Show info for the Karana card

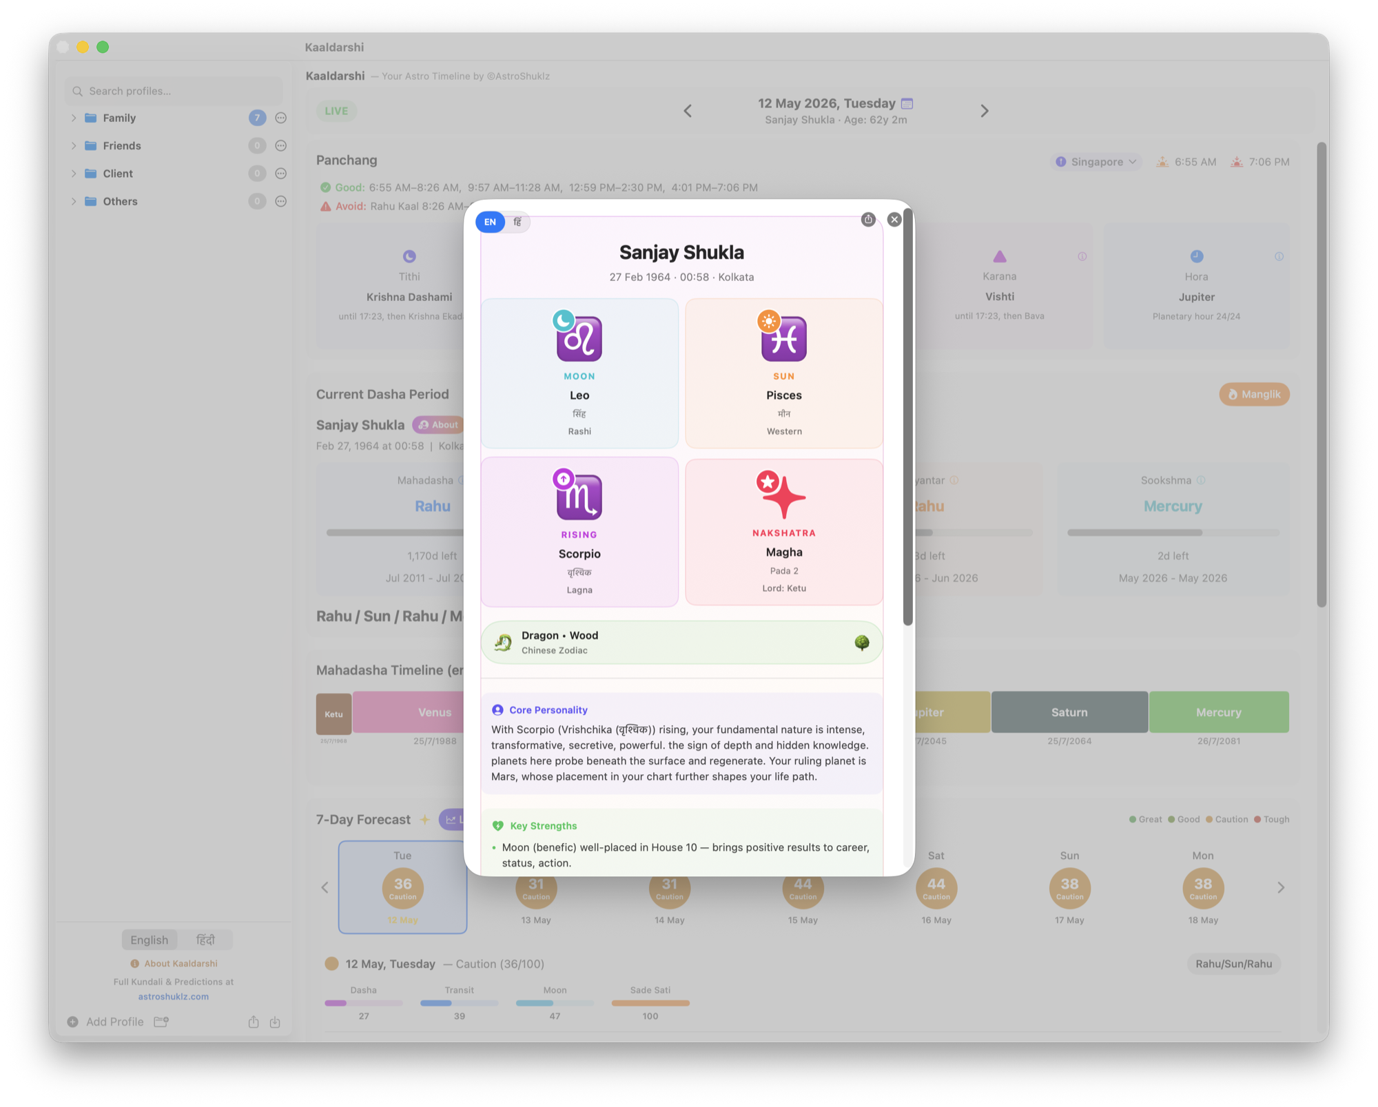[1082, 256]
